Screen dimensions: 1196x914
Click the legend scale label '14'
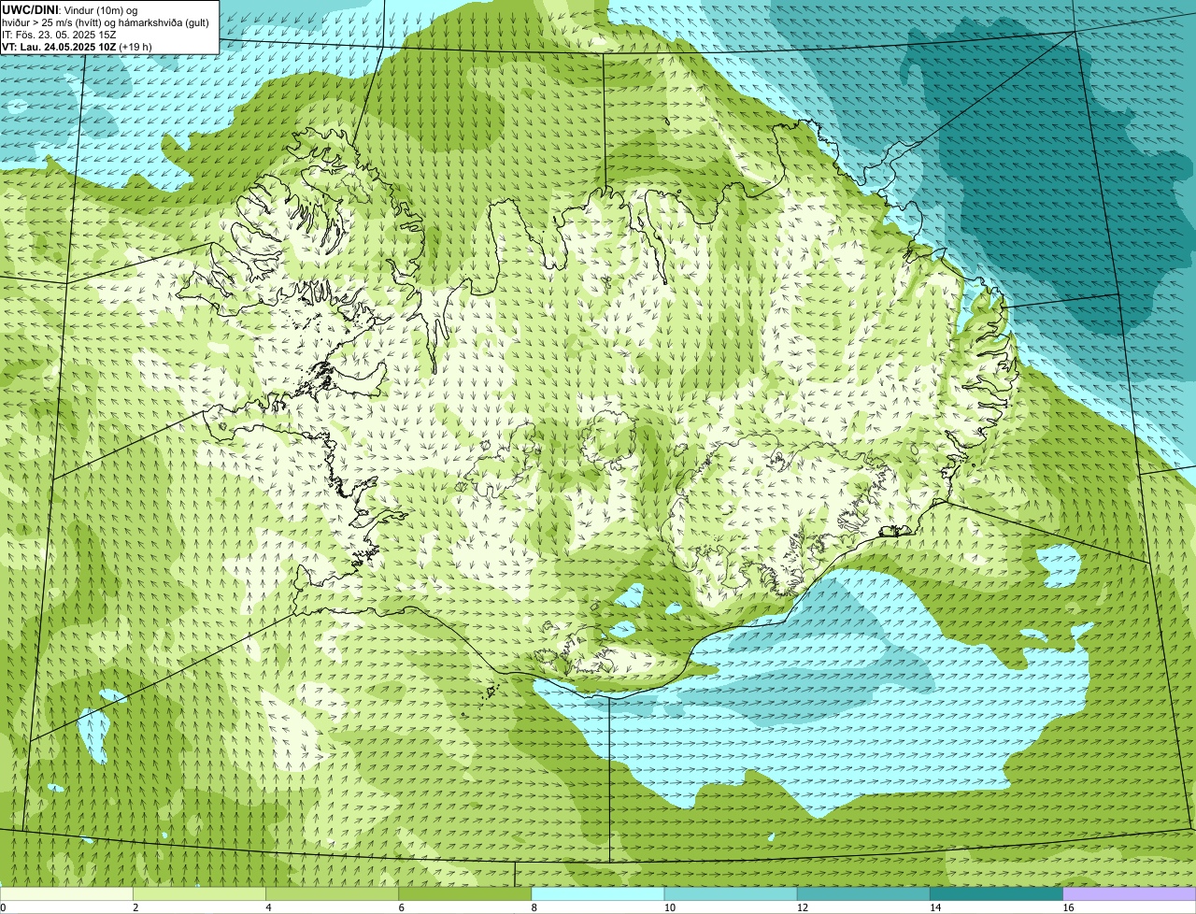[935, 907]
